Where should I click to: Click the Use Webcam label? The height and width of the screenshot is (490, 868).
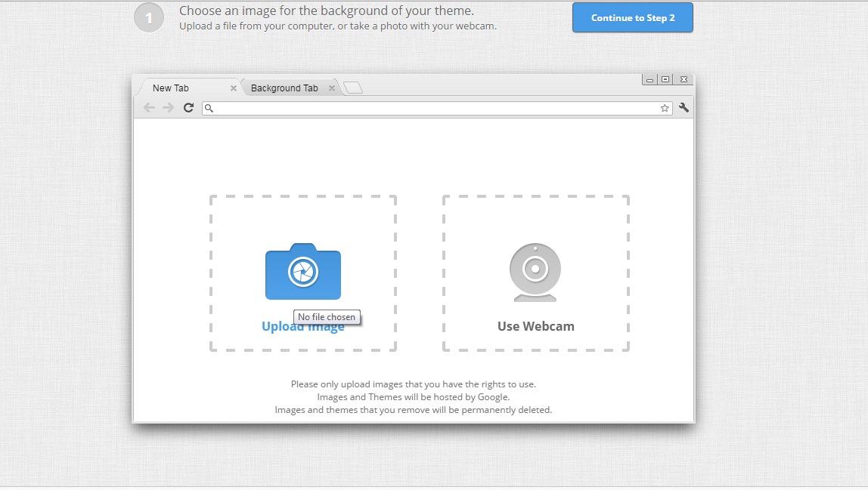(x=535, y=325)
